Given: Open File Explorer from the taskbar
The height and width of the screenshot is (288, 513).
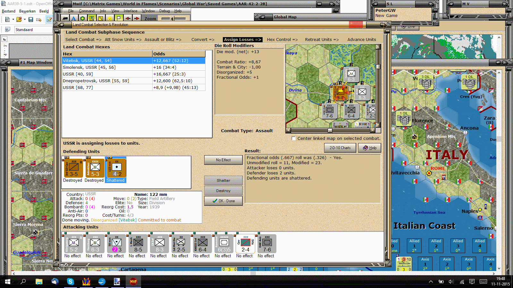Looking at the screenshot, I should coord(39,282).
